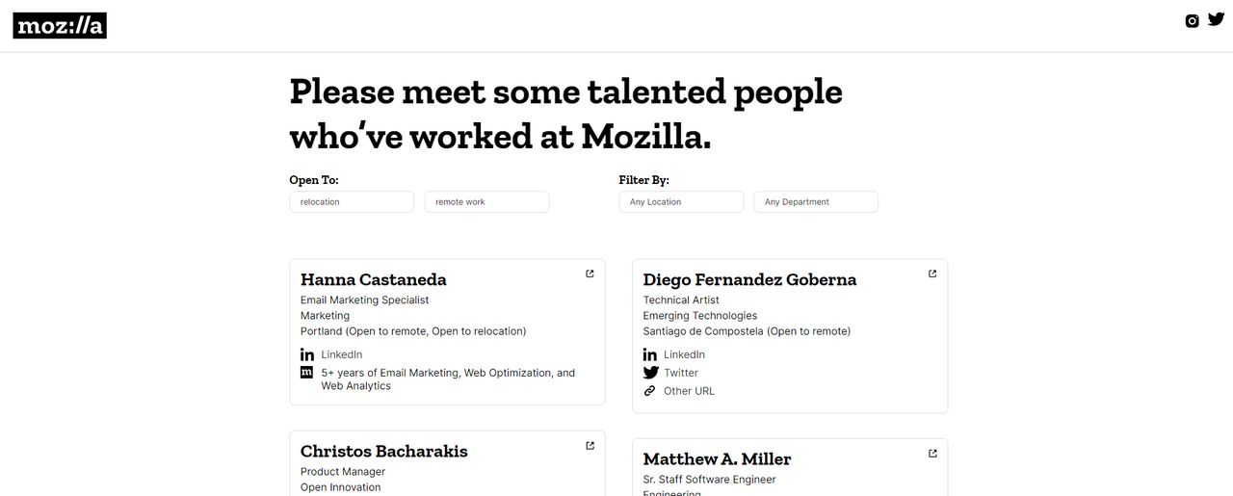Toggle the relocation filter
1233x496 pixels.
coord(352,202)
